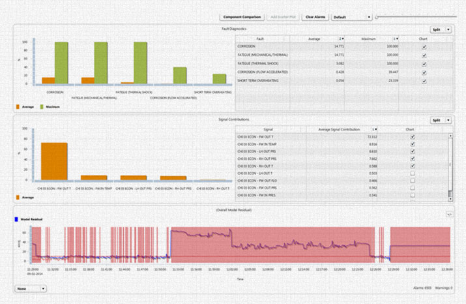Click the green Maximum legend swatch
The width and height of the screenshot is (466, 304).
click(42, 107)
